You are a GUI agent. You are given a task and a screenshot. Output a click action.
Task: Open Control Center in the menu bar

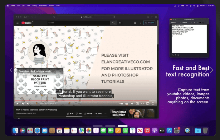pos(198,6)
